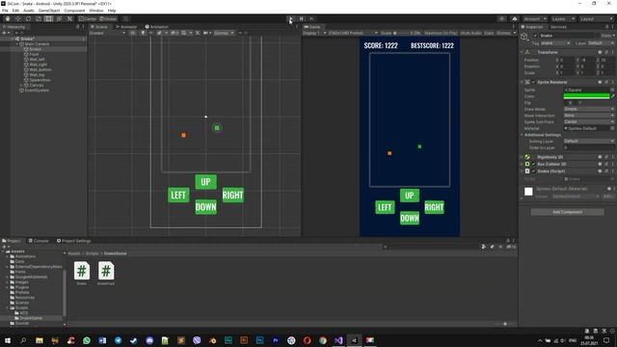Toggle Global handle rotation button
Viewport: 617px width, 347px height.
108,19
